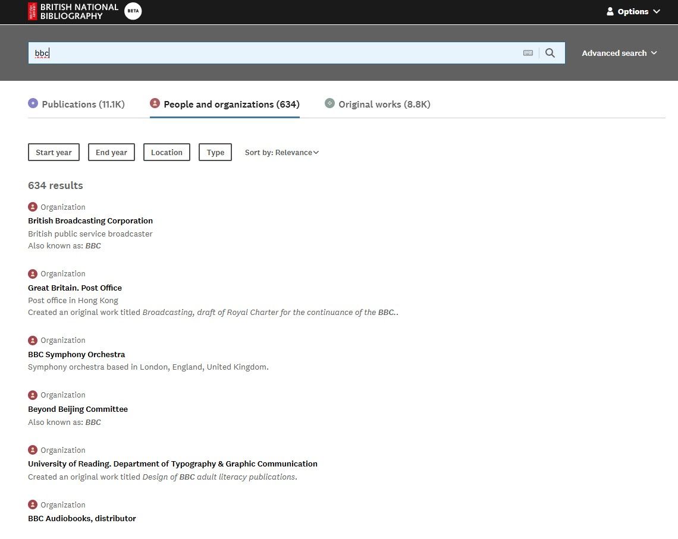Open the Start year filter
678x539 pixels.
pyautogui.click(x=54, y=152)
